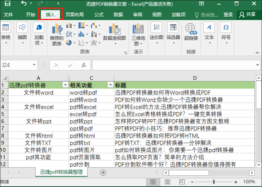Open 迷你图 sparklines menu
Screen dimensions: 262x187
pos(156,33)
